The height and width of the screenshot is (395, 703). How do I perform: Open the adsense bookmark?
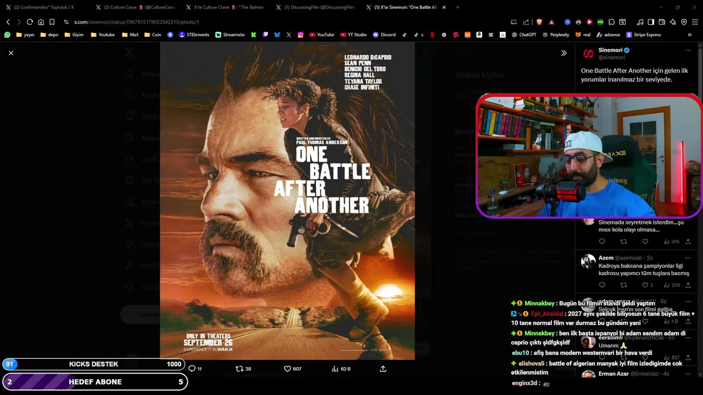pos(608,35)
